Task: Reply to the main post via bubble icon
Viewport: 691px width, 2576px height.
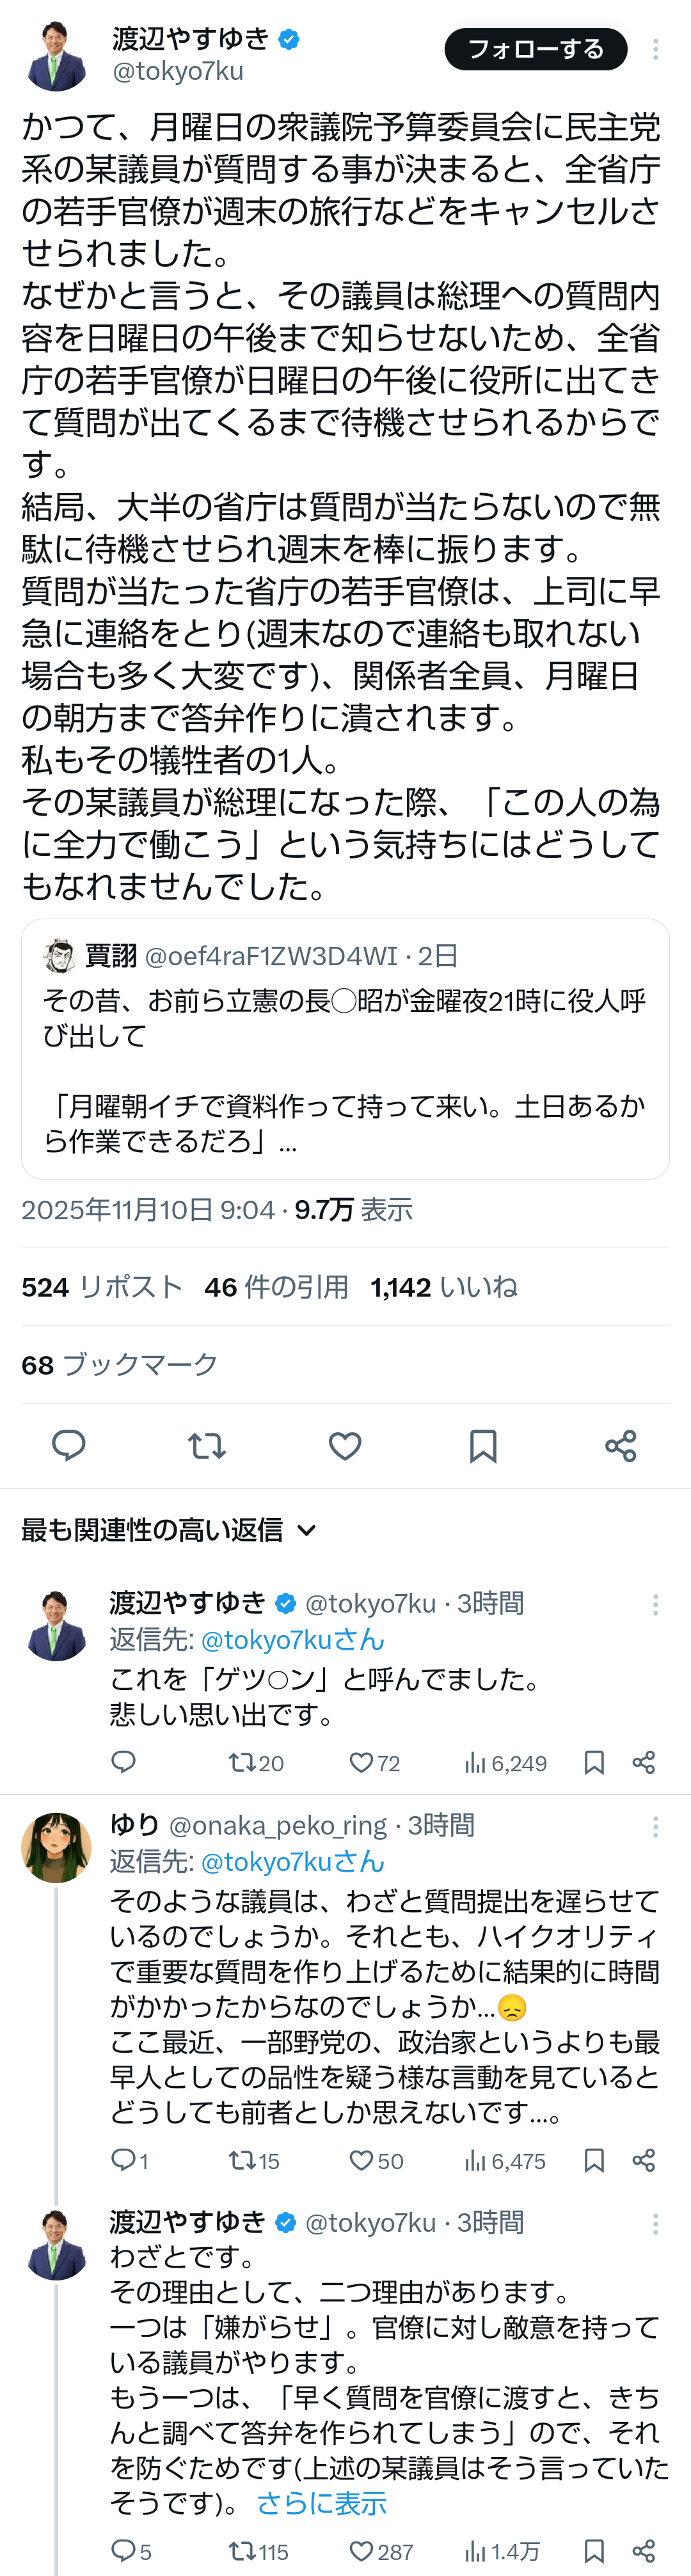Action: click(x=68, y=1445)
